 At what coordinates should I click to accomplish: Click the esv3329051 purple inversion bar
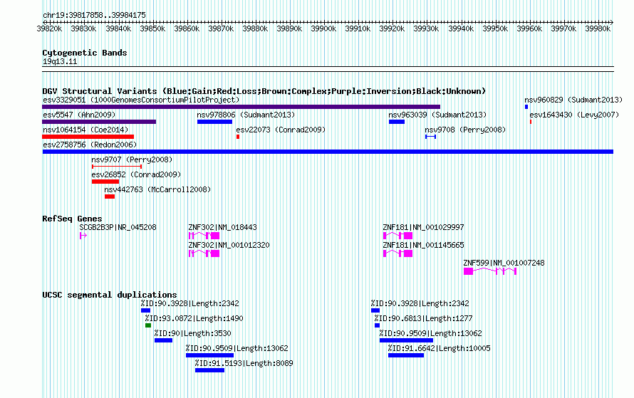click(241, 107)
